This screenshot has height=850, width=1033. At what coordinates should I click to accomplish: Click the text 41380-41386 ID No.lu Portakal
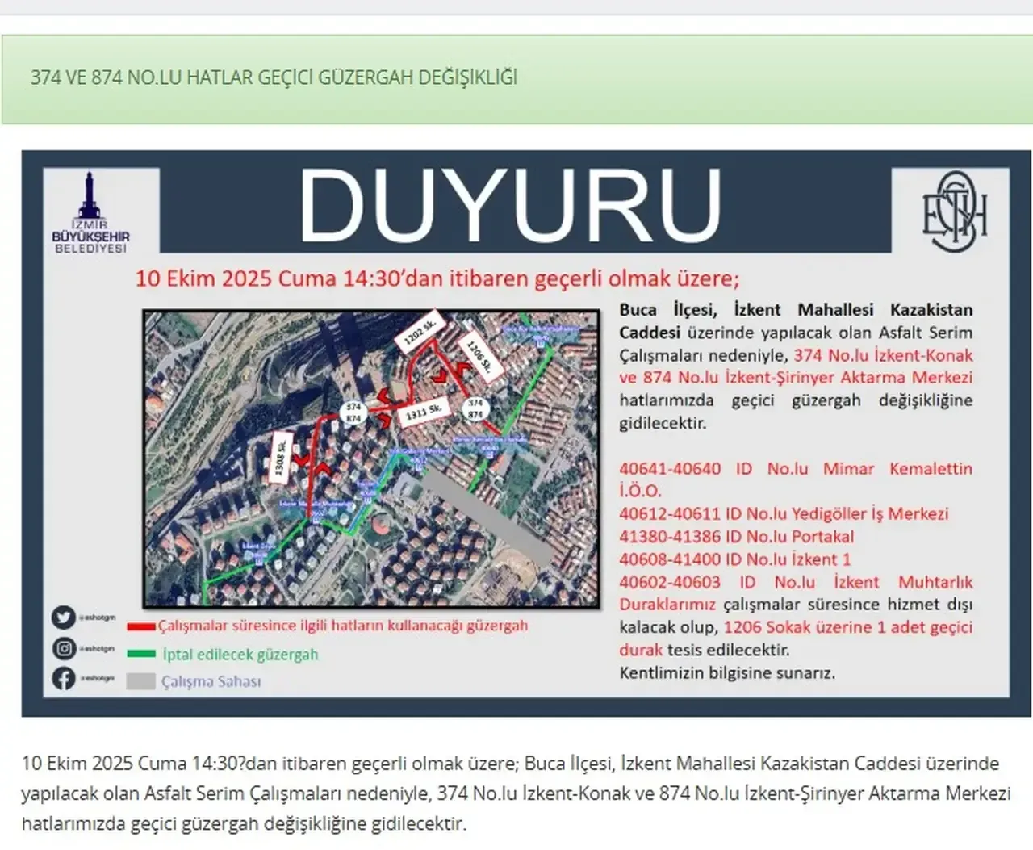[736, 537]
